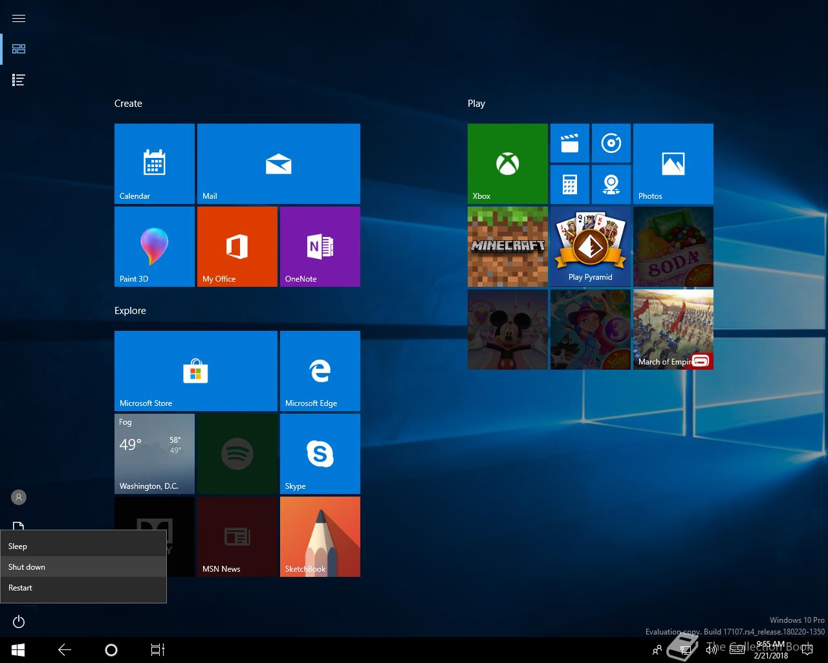This screenshot has width=828, height=663.
Task: Open the Skype tile
Action: pos(320,454)
